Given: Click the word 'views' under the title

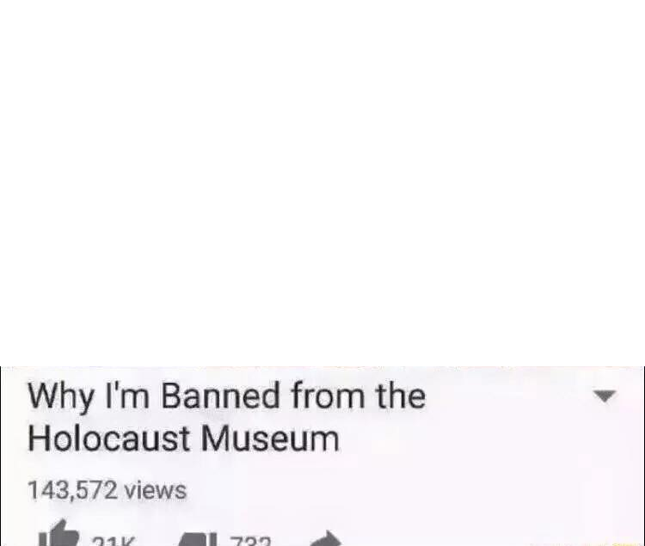Looking at the screenshot, I should 156,490.
